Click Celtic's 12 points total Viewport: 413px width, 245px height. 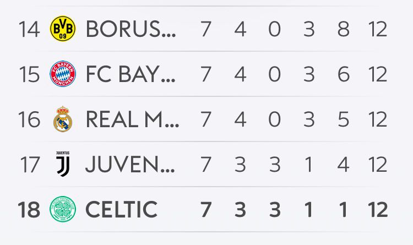coord(378,210)
